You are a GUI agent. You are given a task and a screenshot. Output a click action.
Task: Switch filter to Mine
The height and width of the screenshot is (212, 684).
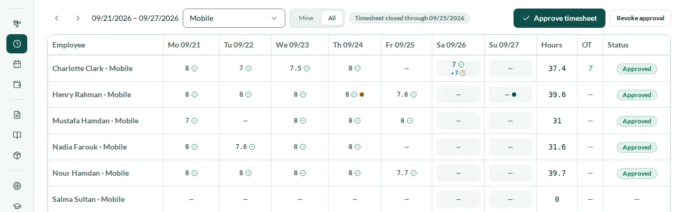(306, 18)
